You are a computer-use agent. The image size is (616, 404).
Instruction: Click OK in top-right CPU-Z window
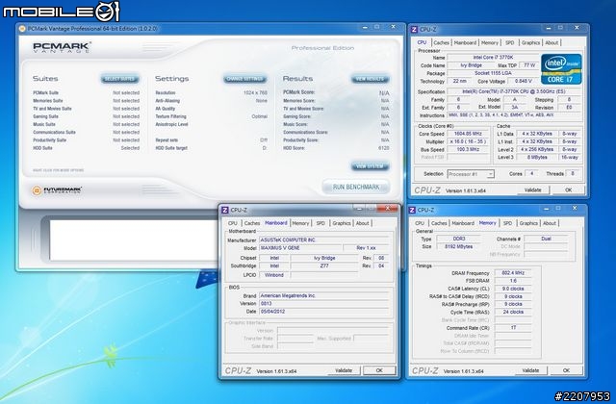568,190
